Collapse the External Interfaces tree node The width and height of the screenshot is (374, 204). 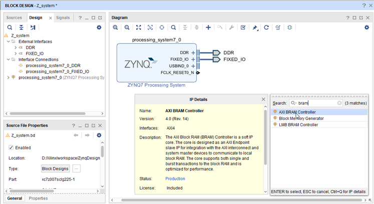pyautogui.click(x=9, y=42)
